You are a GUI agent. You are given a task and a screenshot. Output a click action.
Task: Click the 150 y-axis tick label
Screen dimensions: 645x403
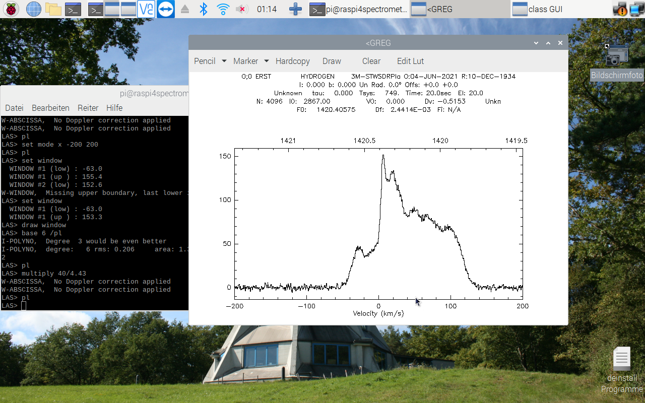[225, 156]
